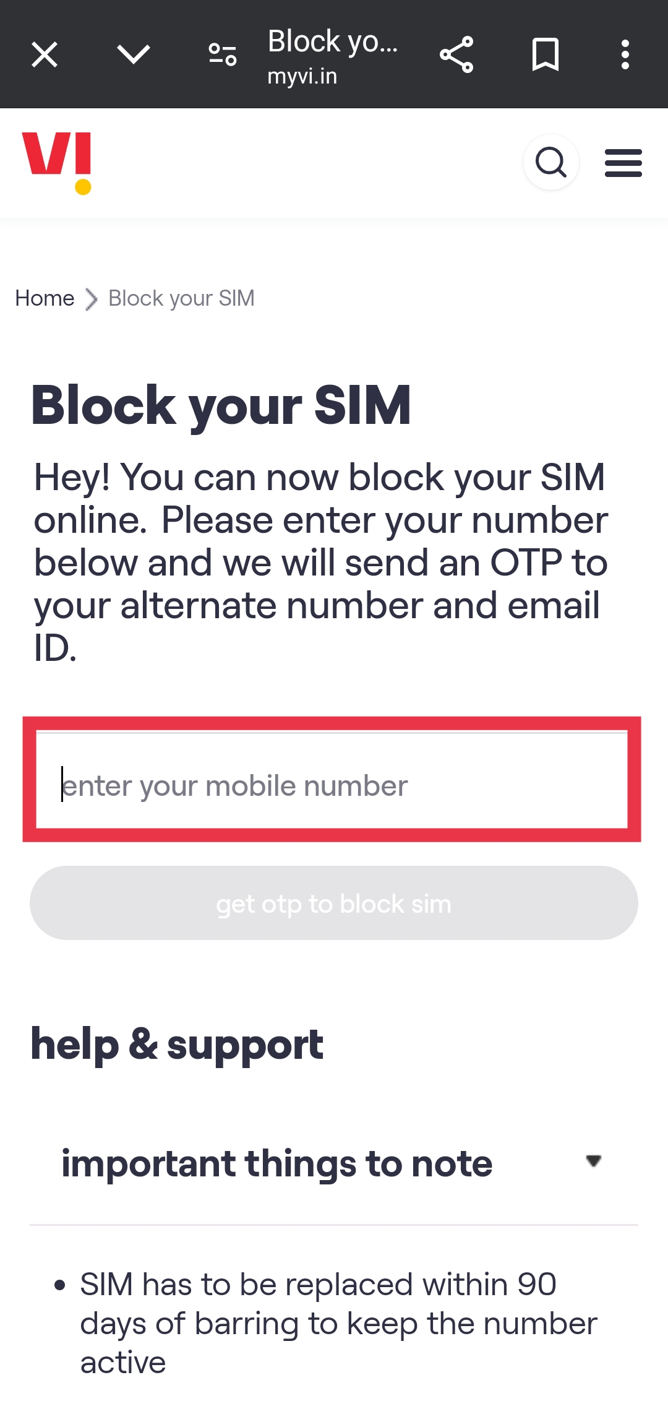Tap the share icon
This screenshot has width=668, height=1401.
pyautogui.click(x=456, y=54)
